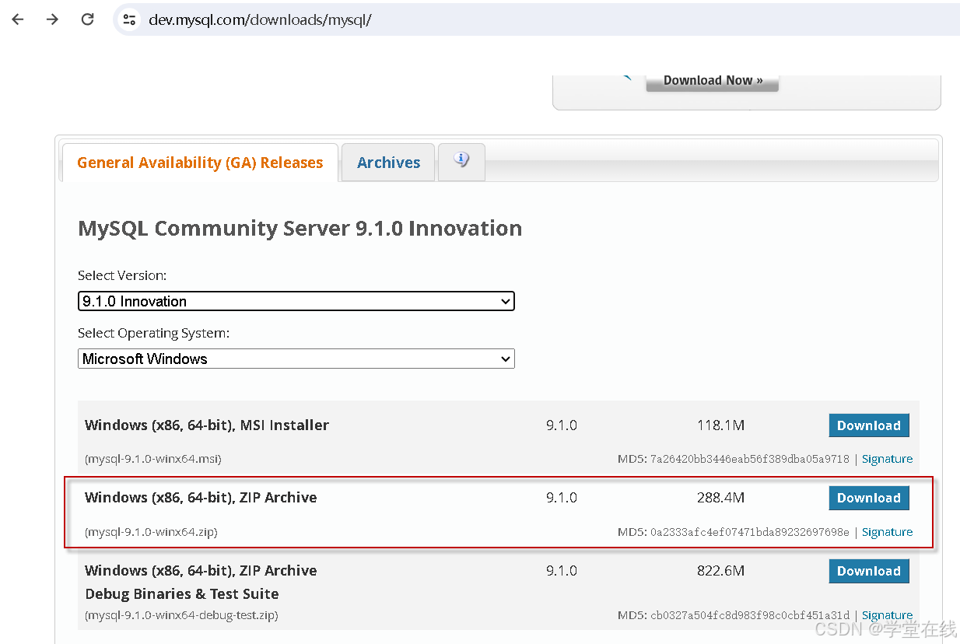Select the MySQL Community Server 9.1.0 Innovation heading
960x644 pixels.
(300, 228)
